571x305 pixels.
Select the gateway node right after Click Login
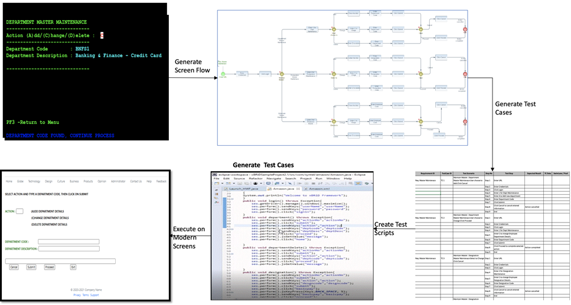(282, 74)
